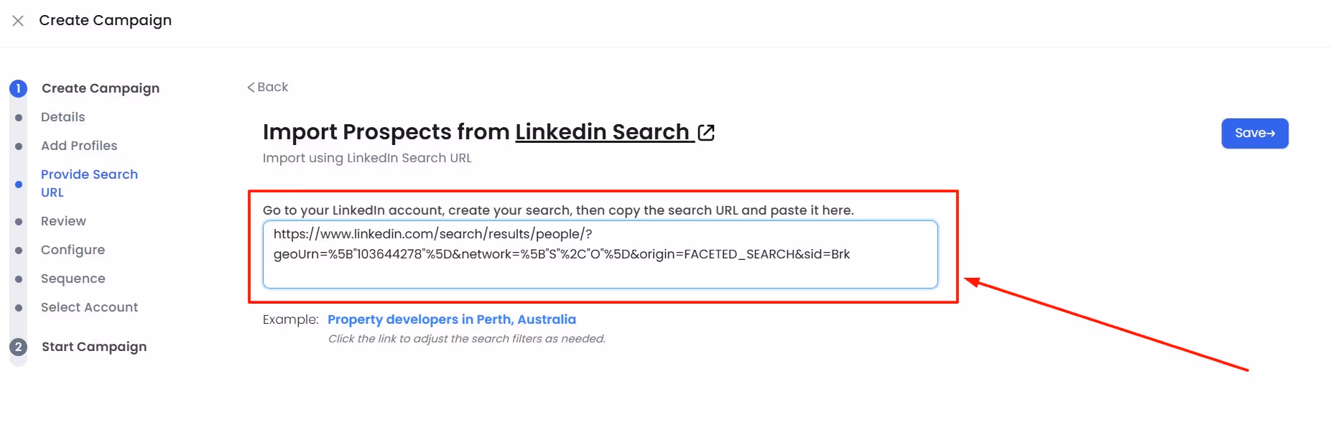Image resolution: width=1331 pixels, height=430 pixels.
Task: Click the Back link
Action: pos(272,86)
